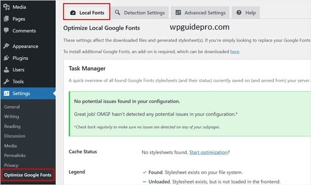Click the 'Check back regularly' footnote

[147, 127]
